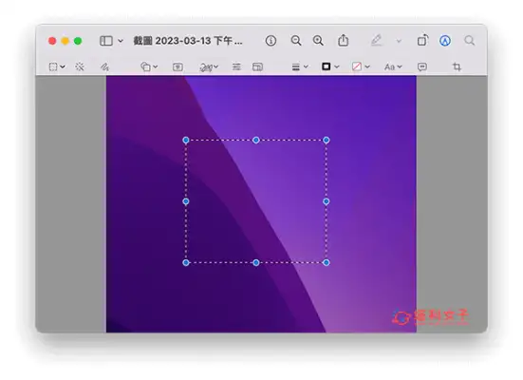Insert a Text box
The width and height of the screenshot is (523, 380).
coord(177,67)
